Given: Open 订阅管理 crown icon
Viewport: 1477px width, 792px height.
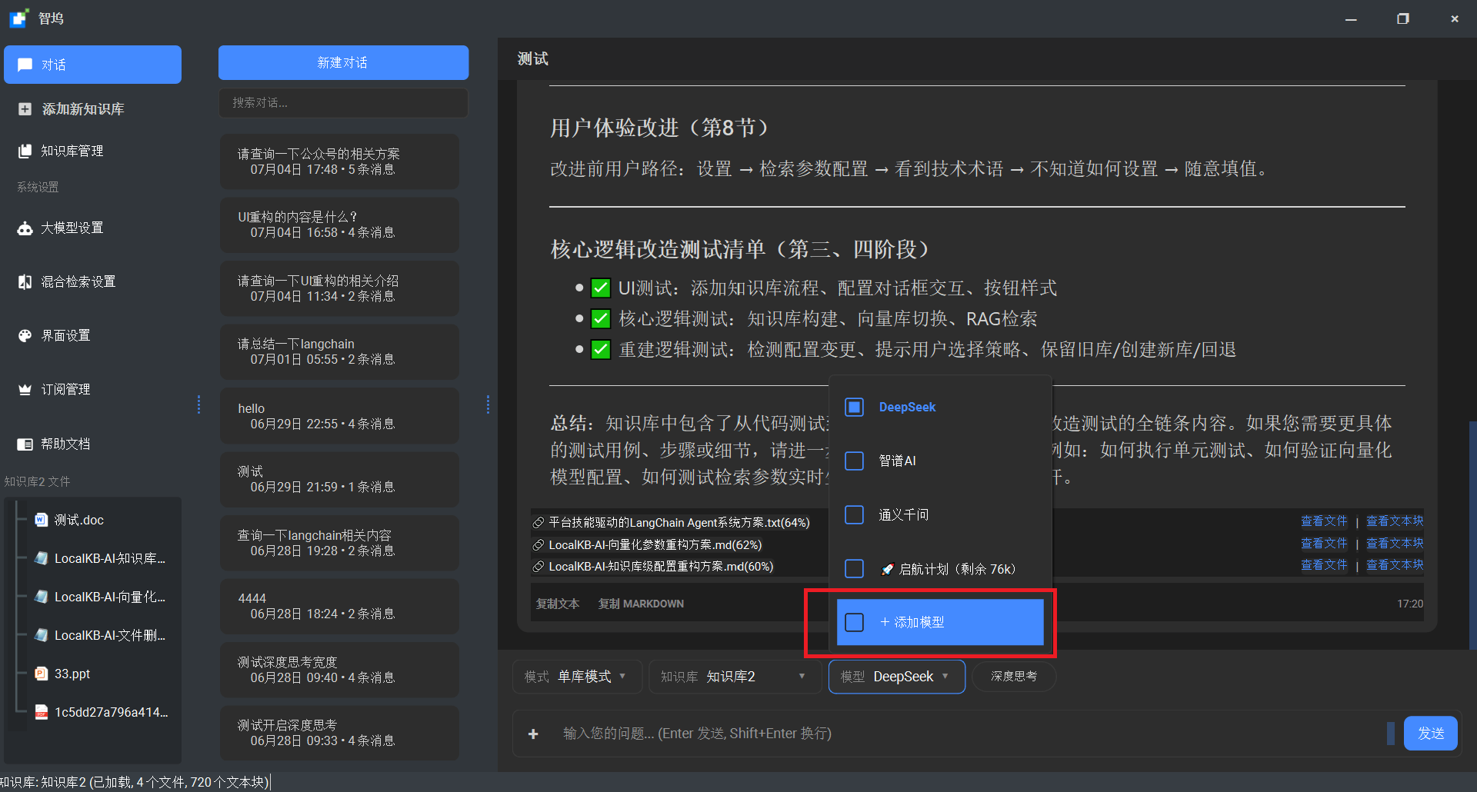Looking at the screenshot, I should (x=25, y=390).
